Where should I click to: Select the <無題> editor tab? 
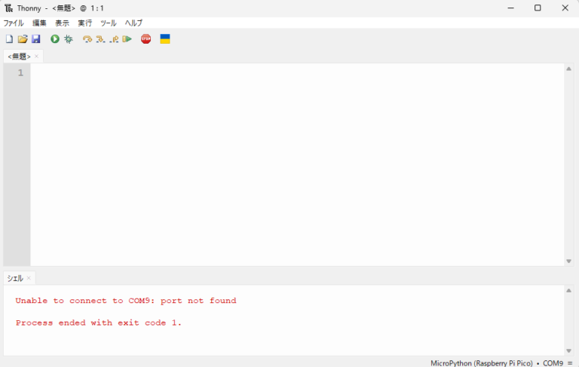[x=19, y=57]
